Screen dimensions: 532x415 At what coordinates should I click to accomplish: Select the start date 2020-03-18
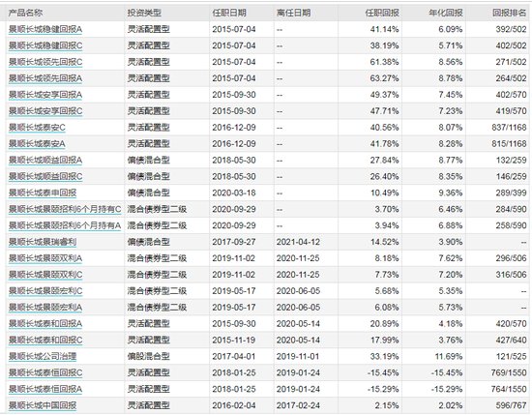(x=234, y=193)
